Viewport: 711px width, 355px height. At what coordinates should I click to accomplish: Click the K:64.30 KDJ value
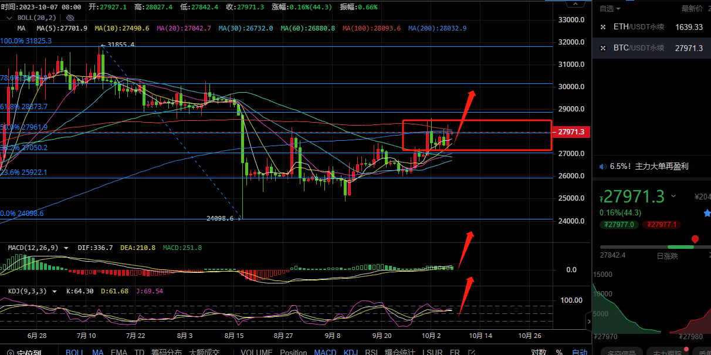coord(80,291)
